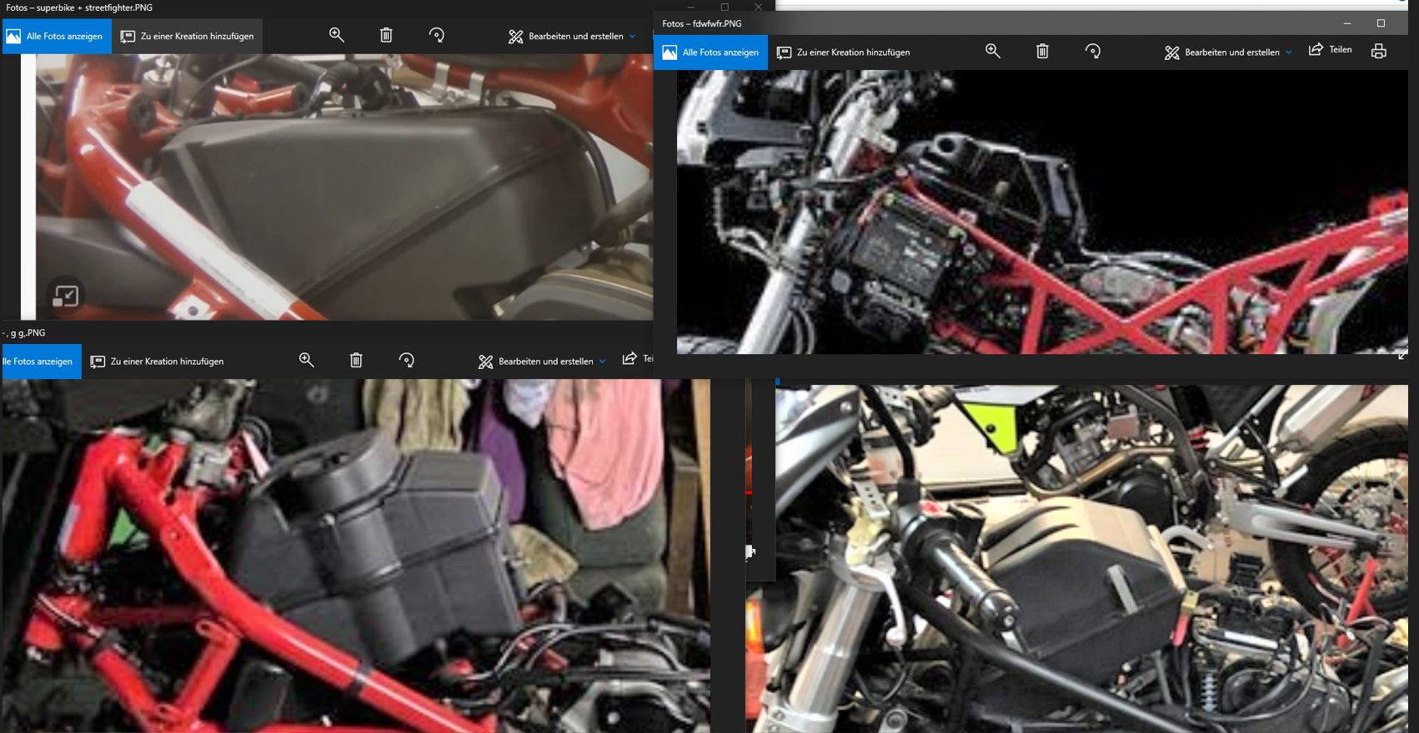The height and width of the screenshot is (733, 1419).
Task: Print the fdwfwfr.PNG photo
Action: [x=1378, y=52]
